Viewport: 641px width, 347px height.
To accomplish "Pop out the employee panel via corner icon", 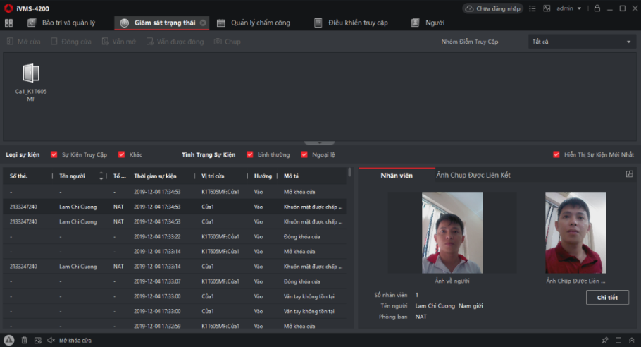I will point(629,174).
